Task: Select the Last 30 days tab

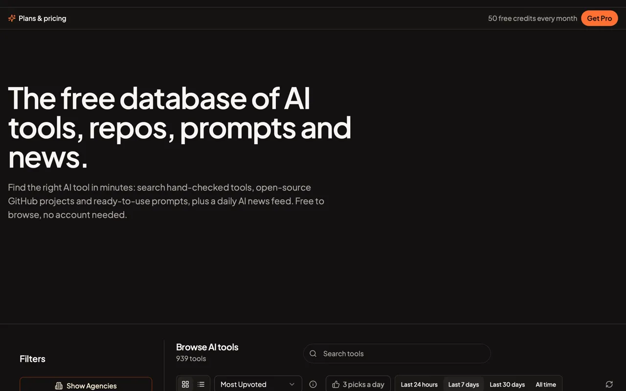Action: 507,385
